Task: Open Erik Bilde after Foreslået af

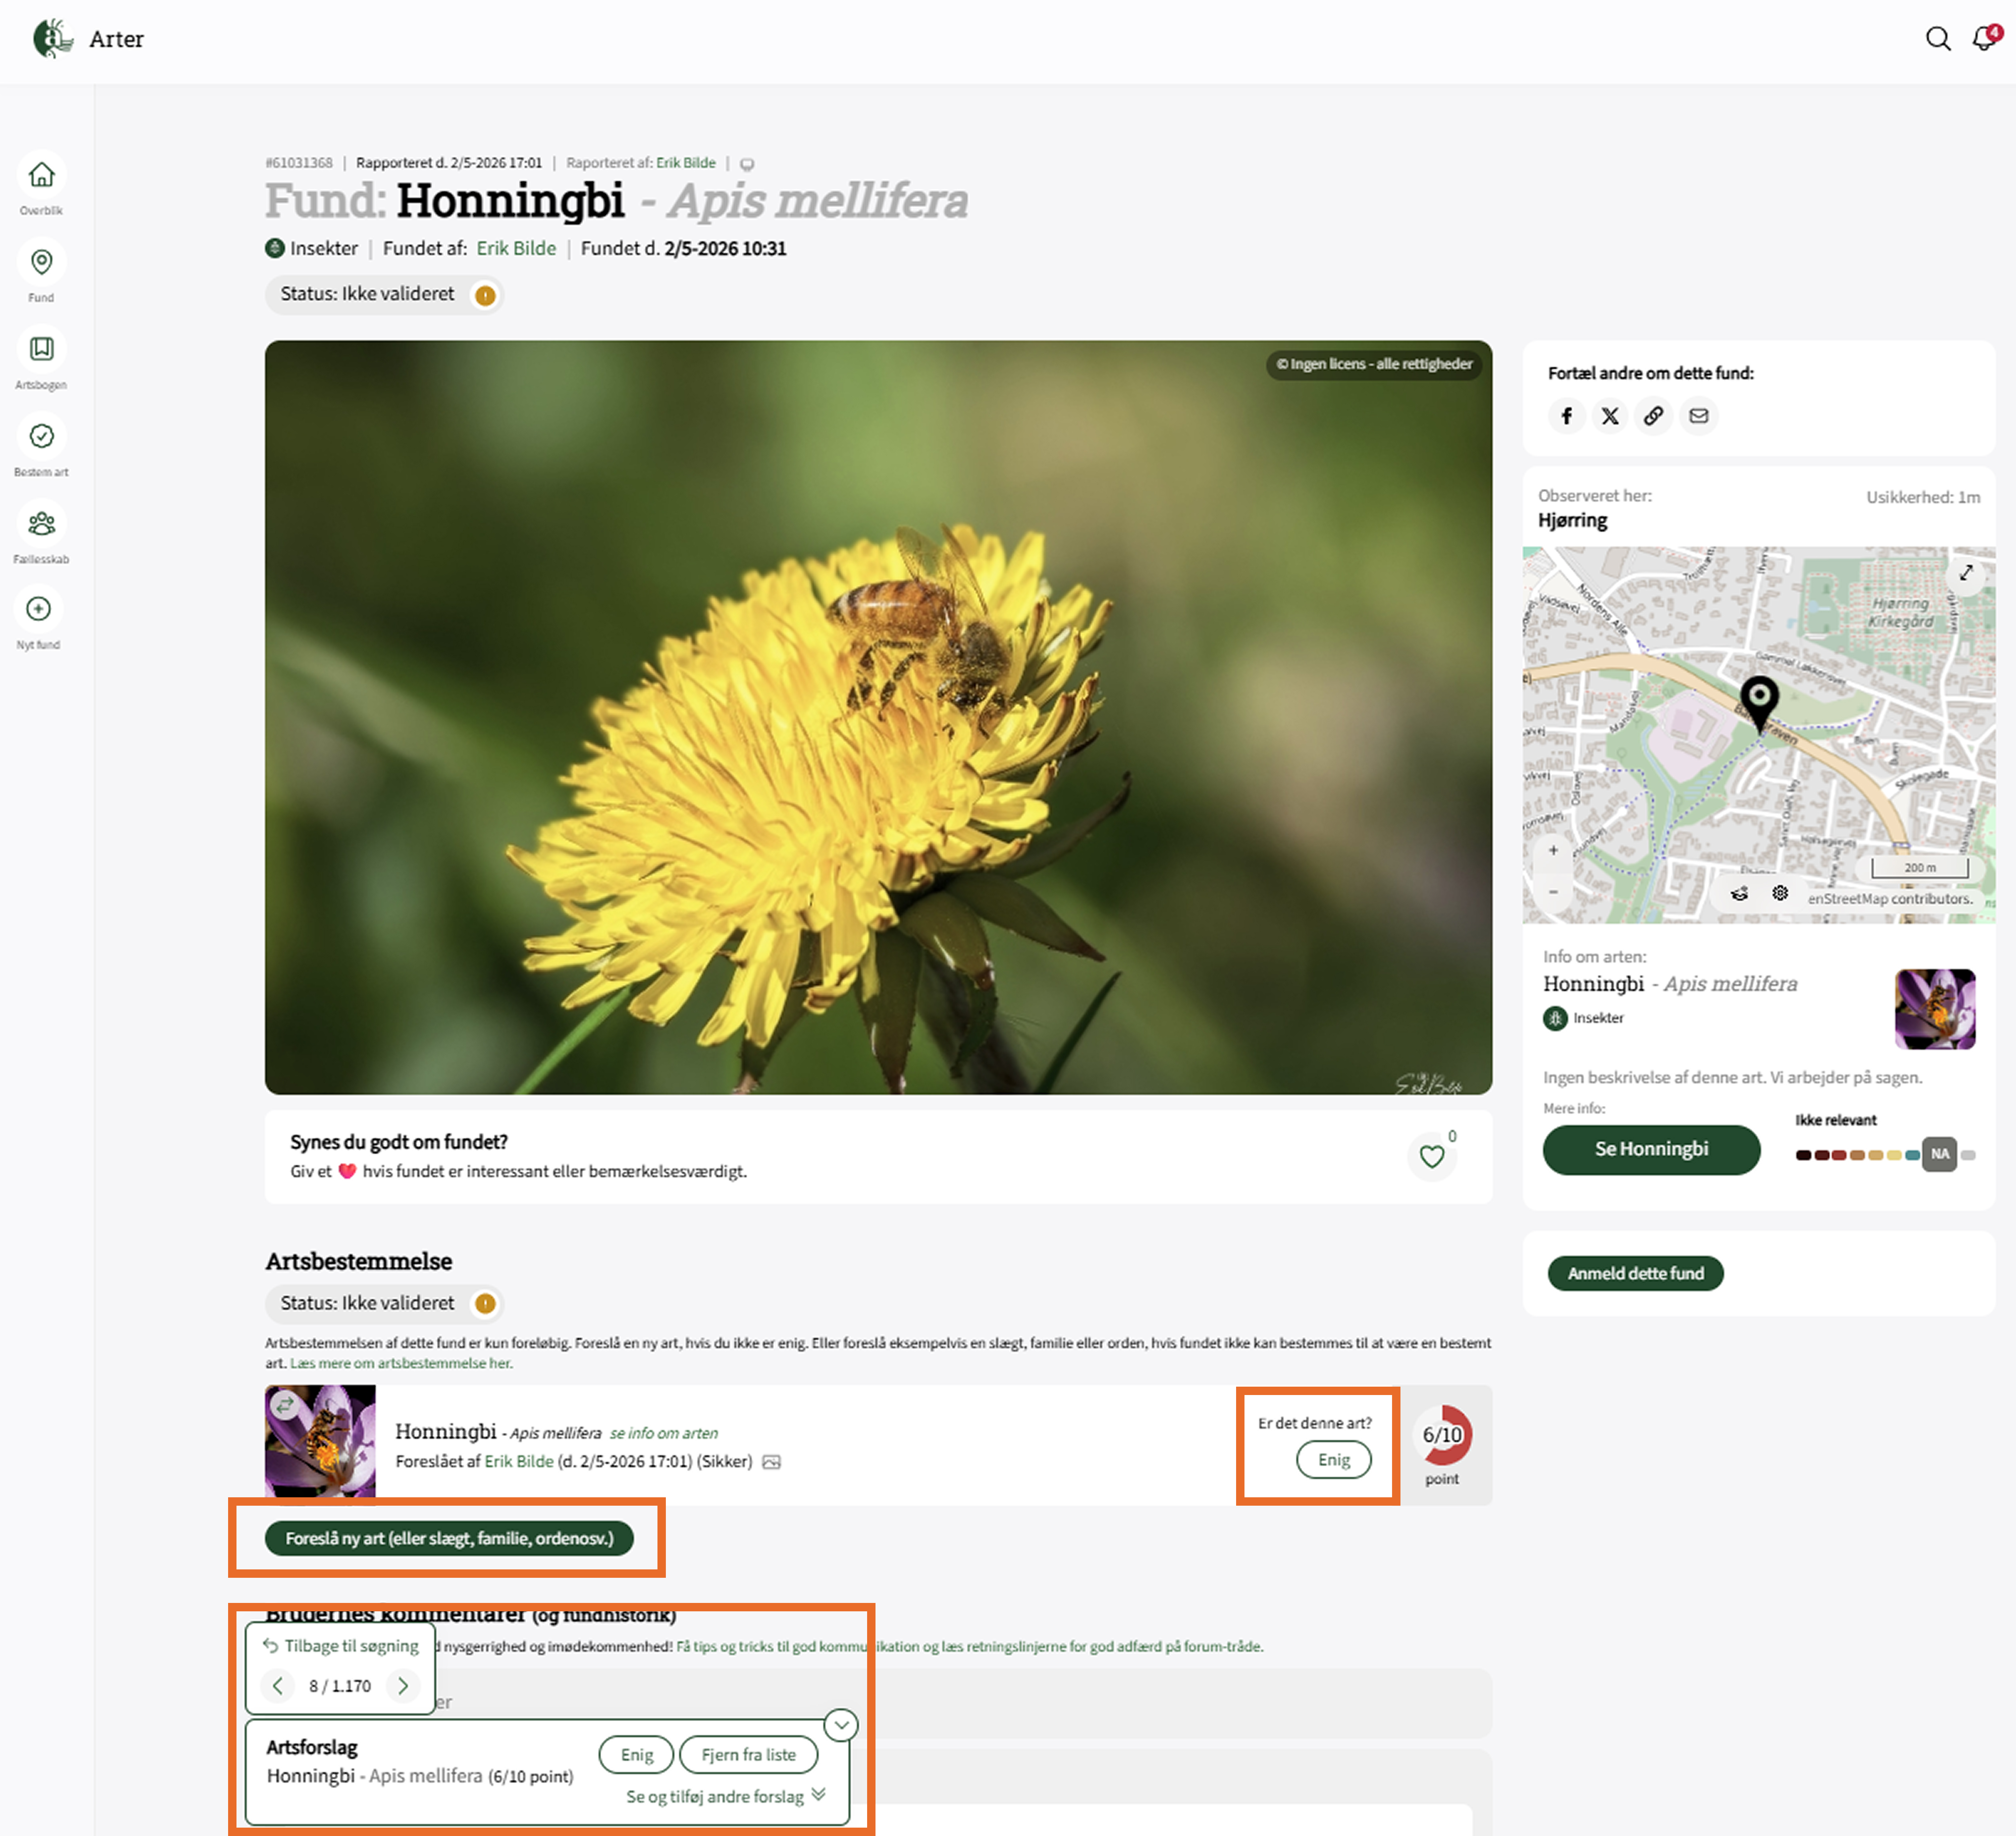Action: [x=519, y=1461]
